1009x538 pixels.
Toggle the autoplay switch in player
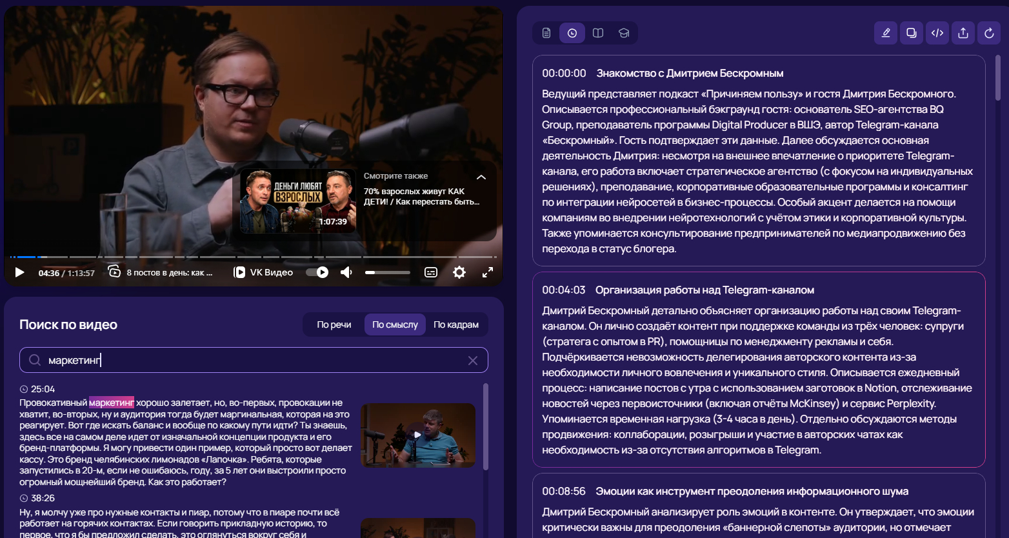pyautogui.click(x=317, y=272)
